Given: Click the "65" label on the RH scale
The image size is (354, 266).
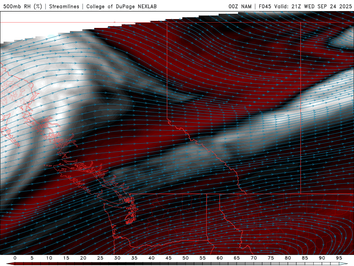Looking at the screenshot, I should point(236,258).
